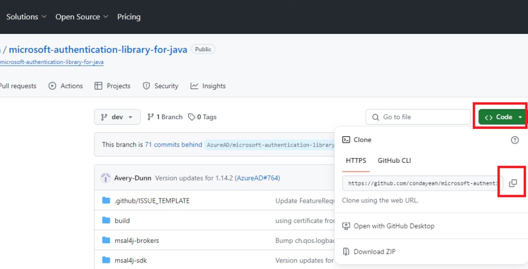Click the msal4j-sdk folder icon
The height and width of the screenshot is (269, 528).
(106, 260)
